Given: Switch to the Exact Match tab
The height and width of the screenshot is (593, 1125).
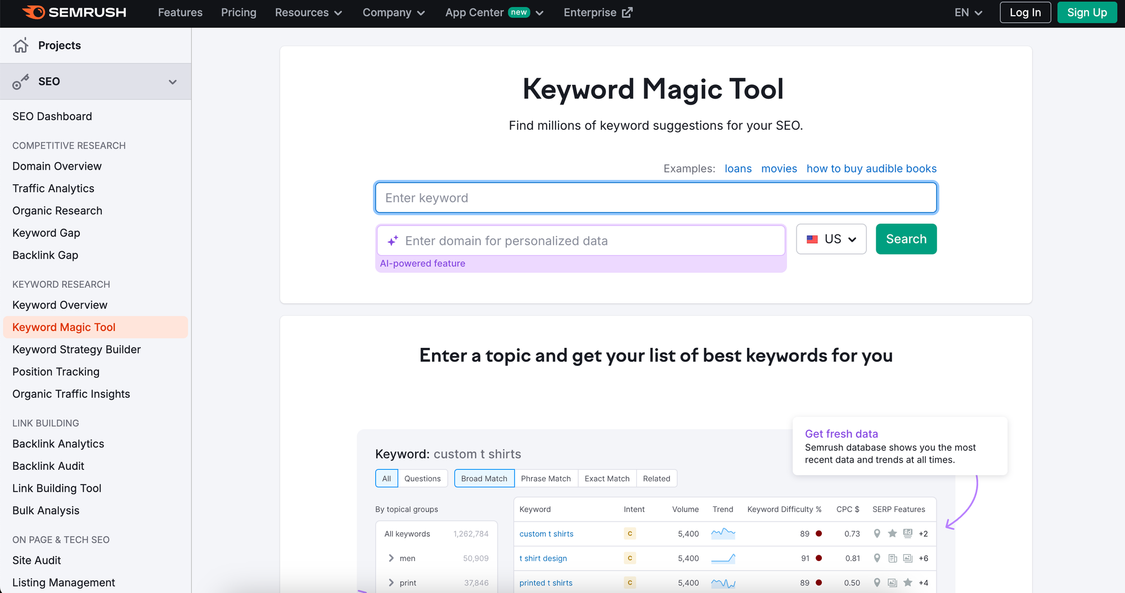Looking at the screenshot, I should click(607, 478).
